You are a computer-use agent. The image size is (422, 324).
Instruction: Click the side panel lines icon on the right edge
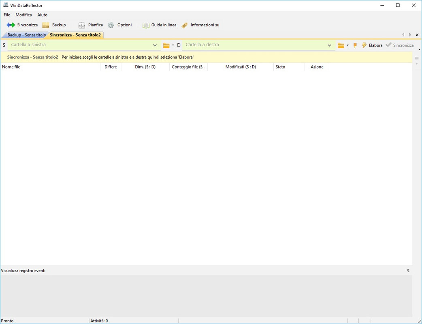pos(417,58)
